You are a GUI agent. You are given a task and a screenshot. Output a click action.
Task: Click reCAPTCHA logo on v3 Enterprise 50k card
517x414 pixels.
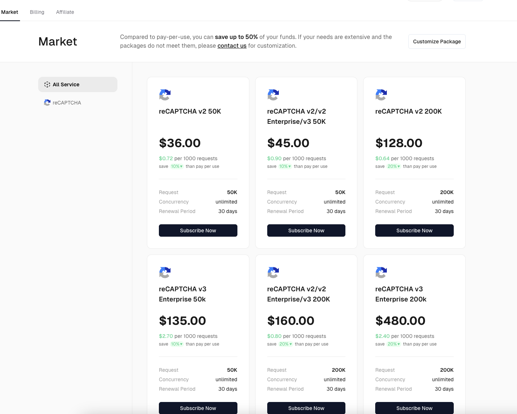165,273
